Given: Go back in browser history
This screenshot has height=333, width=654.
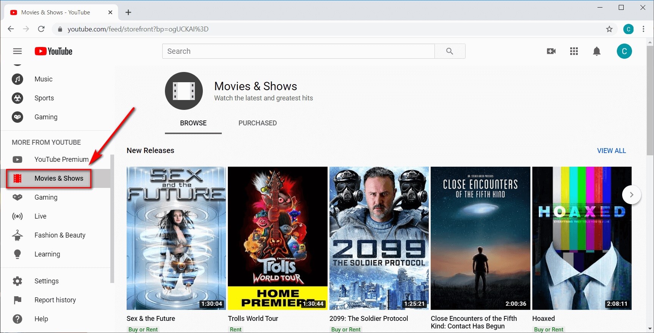Looking at the screenshot, I should click(x=11, y=29).
